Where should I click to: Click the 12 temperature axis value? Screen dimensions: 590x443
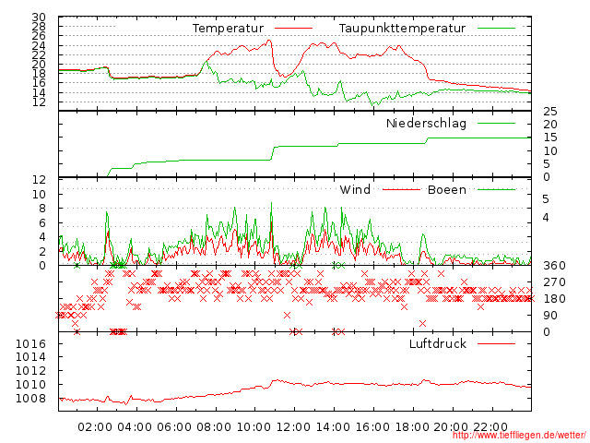(39, 102)
